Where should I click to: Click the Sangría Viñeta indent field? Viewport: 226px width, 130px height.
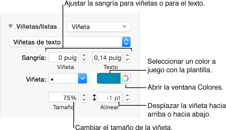click(64, 57)
